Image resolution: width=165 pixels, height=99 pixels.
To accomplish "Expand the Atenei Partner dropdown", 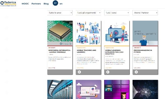I will (145, 13).
